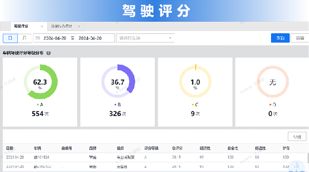Click the 日期 column header
The width and height of the screenshot is (309, 172).
(10, 148)
